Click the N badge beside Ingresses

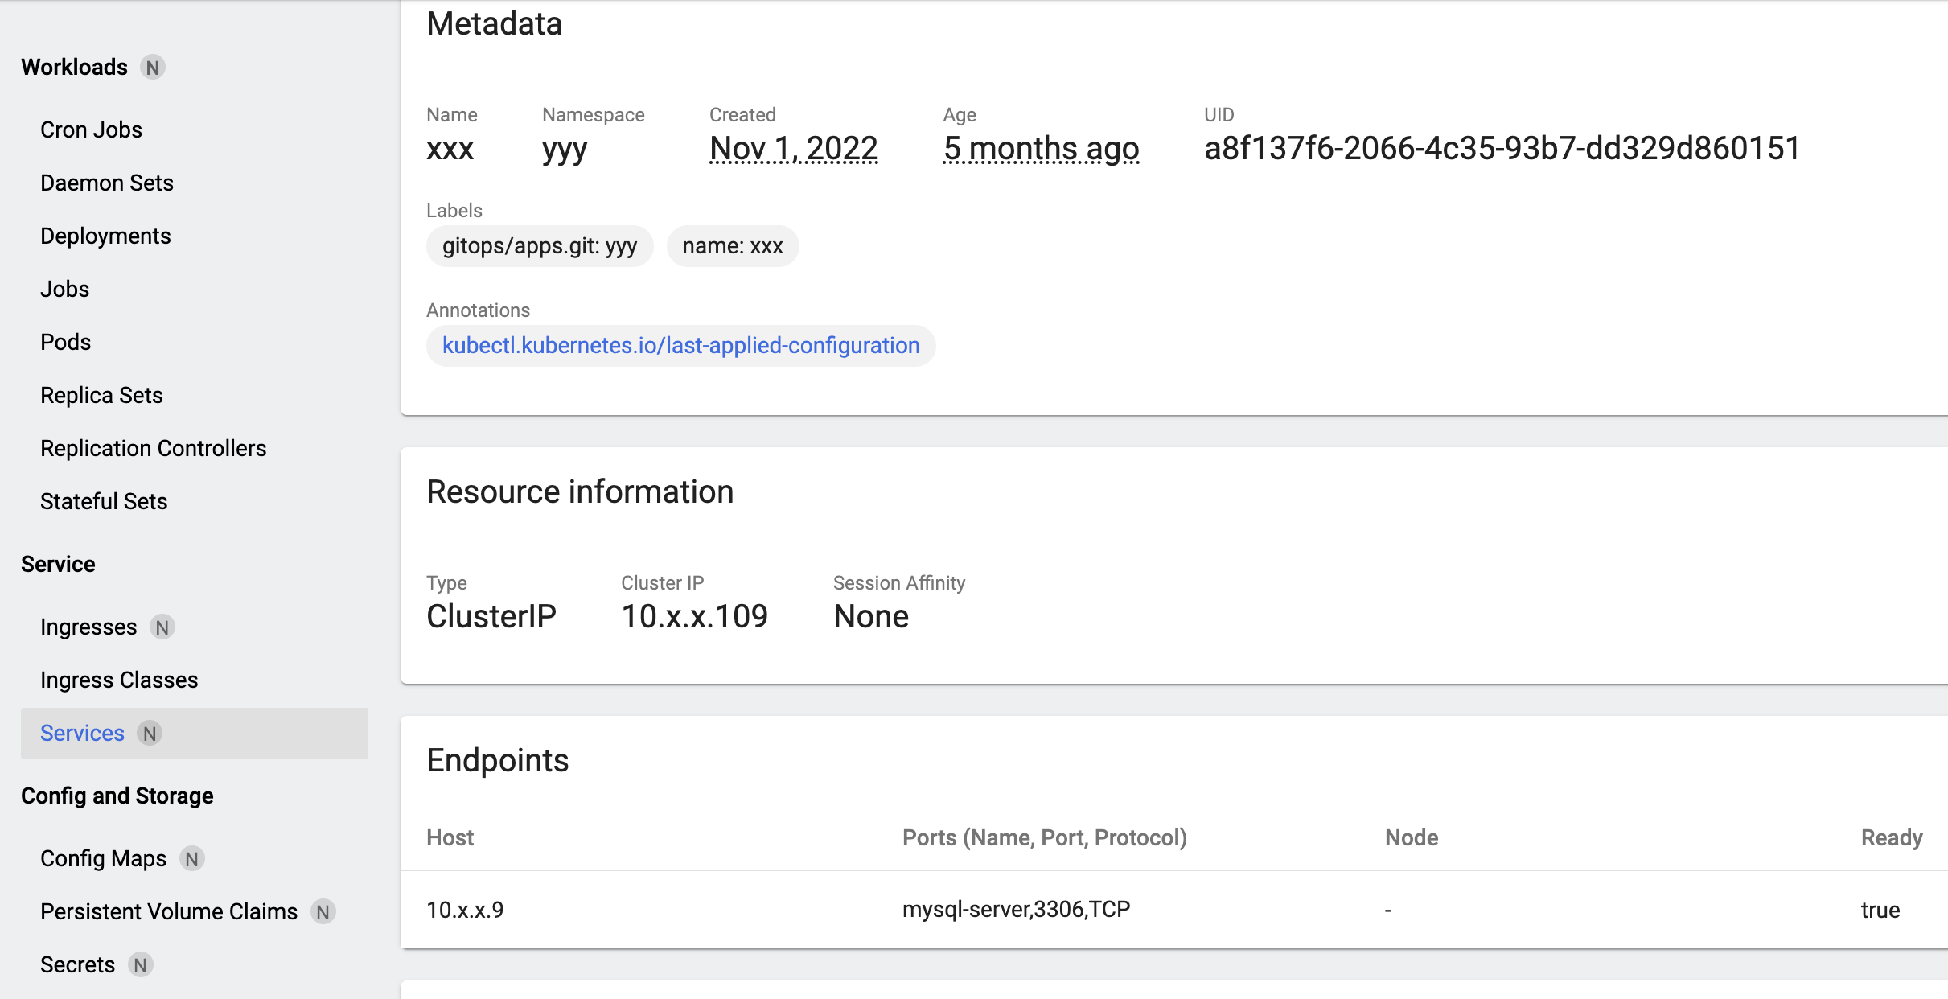click(x=162, y=627)
